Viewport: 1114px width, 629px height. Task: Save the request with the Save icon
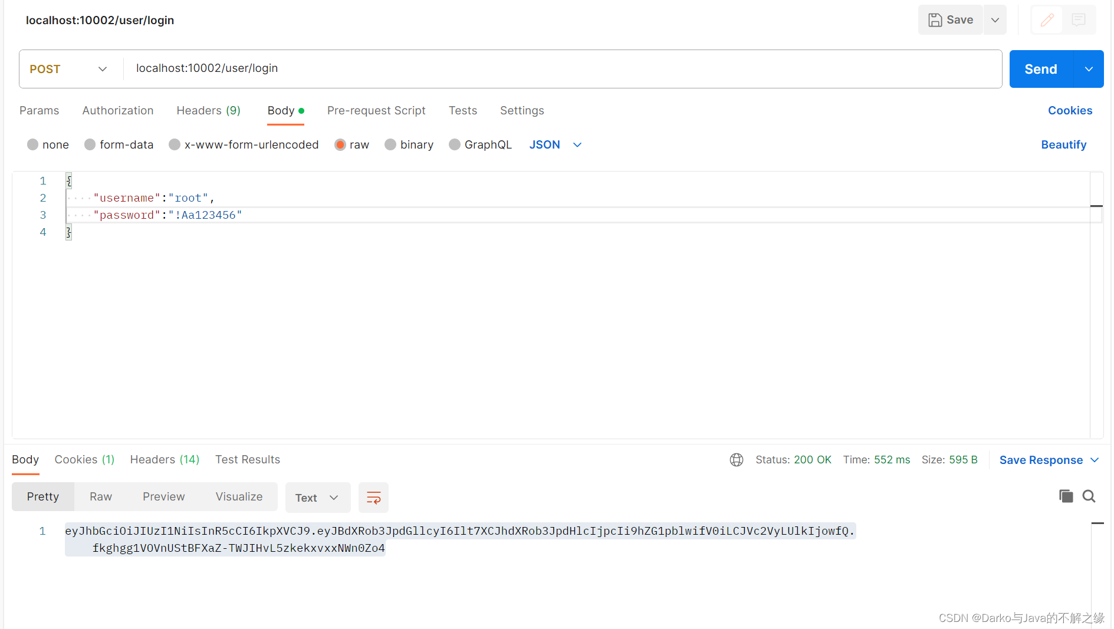(950, 19)
